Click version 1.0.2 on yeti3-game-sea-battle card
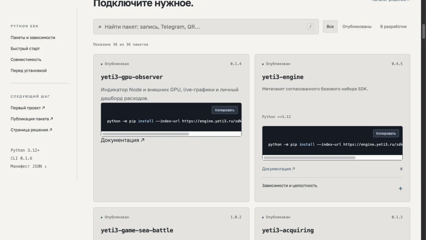This screenshot has width=426, height=240. 236,217
